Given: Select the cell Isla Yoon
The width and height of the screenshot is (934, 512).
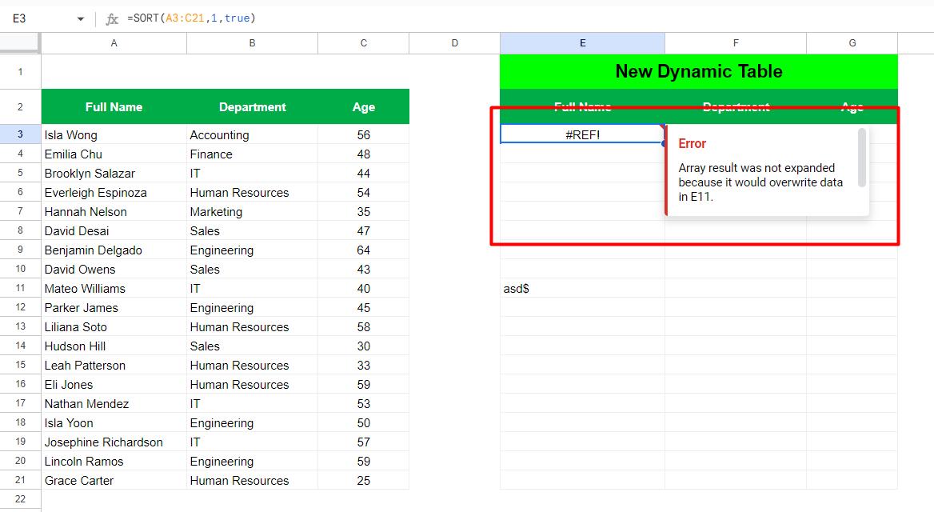Looking at the screenshot, I should (x=114, y=423).
